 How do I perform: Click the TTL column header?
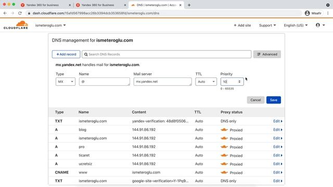click(x=198, y=112)
